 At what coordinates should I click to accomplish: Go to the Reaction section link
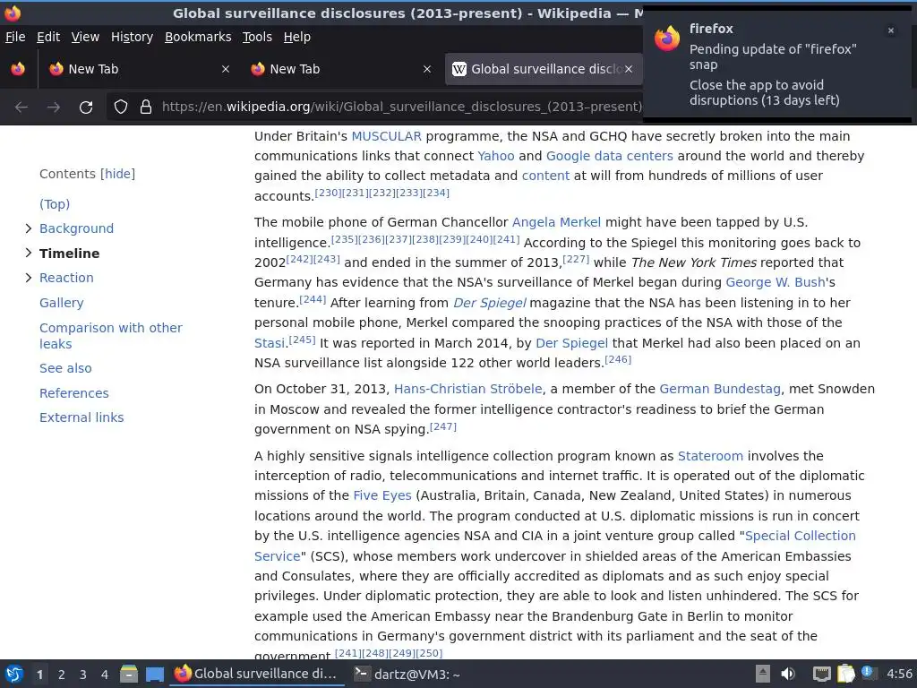point(66,278)
